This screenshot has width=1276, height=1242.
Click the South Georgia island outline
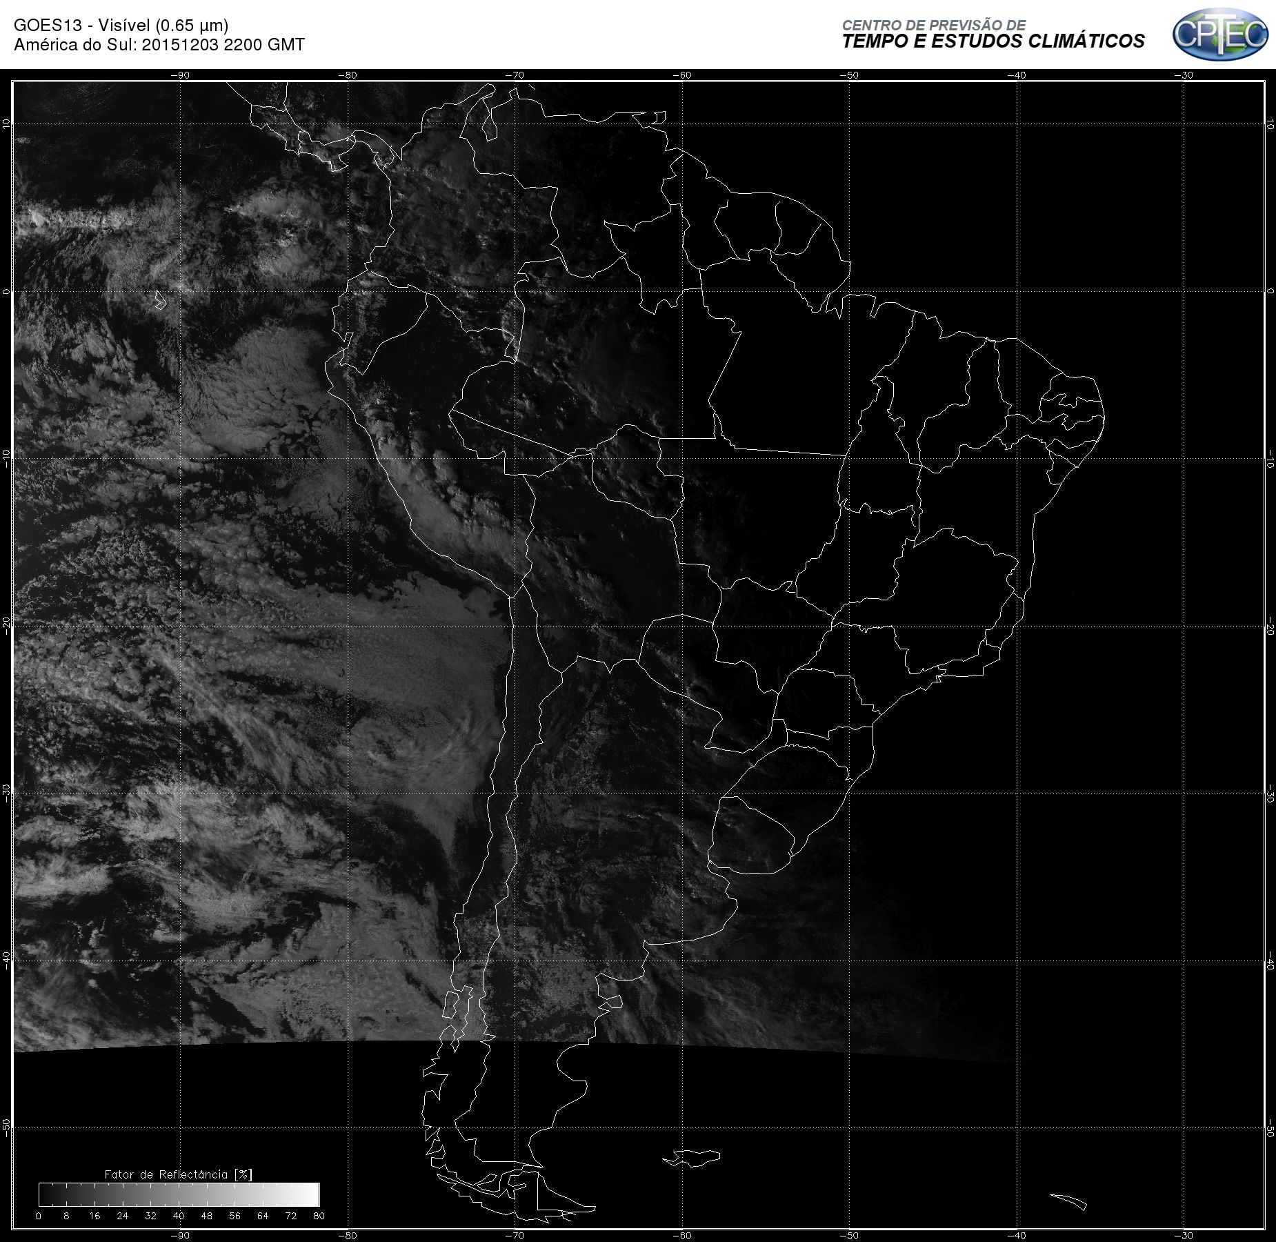click(1068, 1202)
